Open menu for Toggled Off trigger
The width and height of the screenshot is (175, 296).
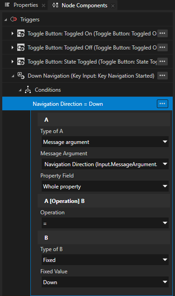(x=162, y=47)
